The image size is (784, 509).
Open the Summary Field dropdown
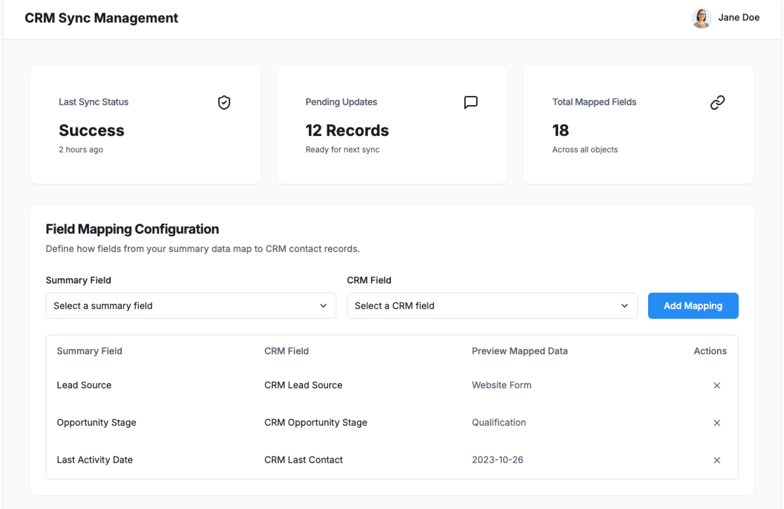(191, 306)
